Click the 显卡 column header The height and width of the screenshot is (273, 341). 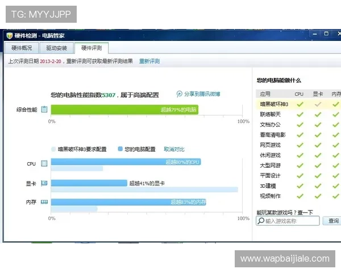point(318,94)
